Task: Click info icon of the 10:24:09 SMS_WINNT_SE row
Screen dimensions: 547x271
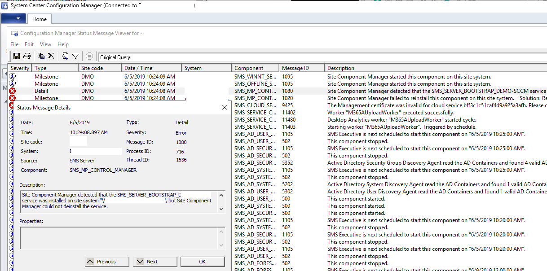Action: coord(13,76)
